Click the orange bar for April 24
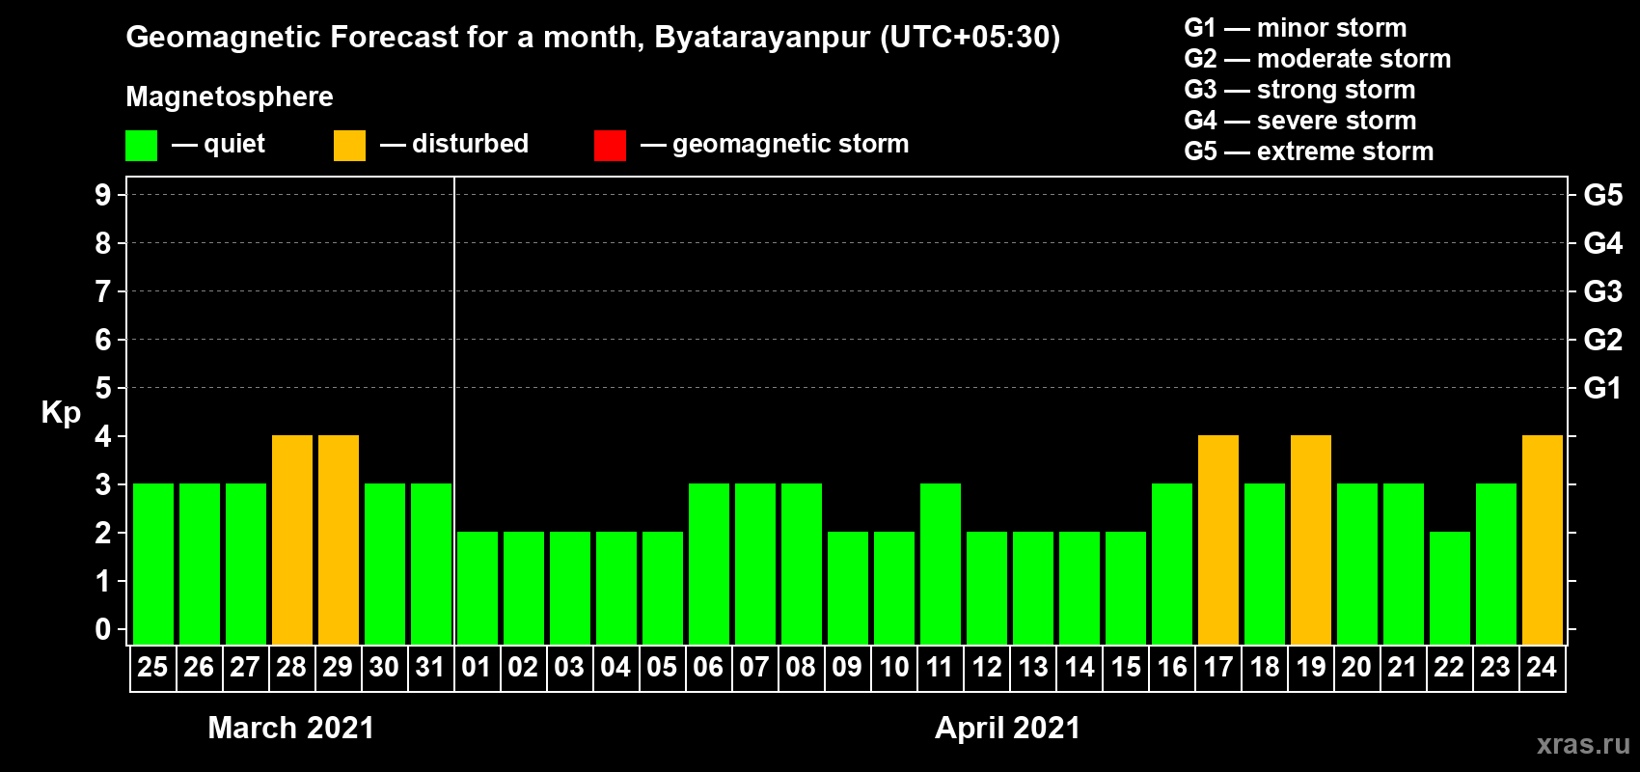1640x772 pixels. pos(1543,539)
